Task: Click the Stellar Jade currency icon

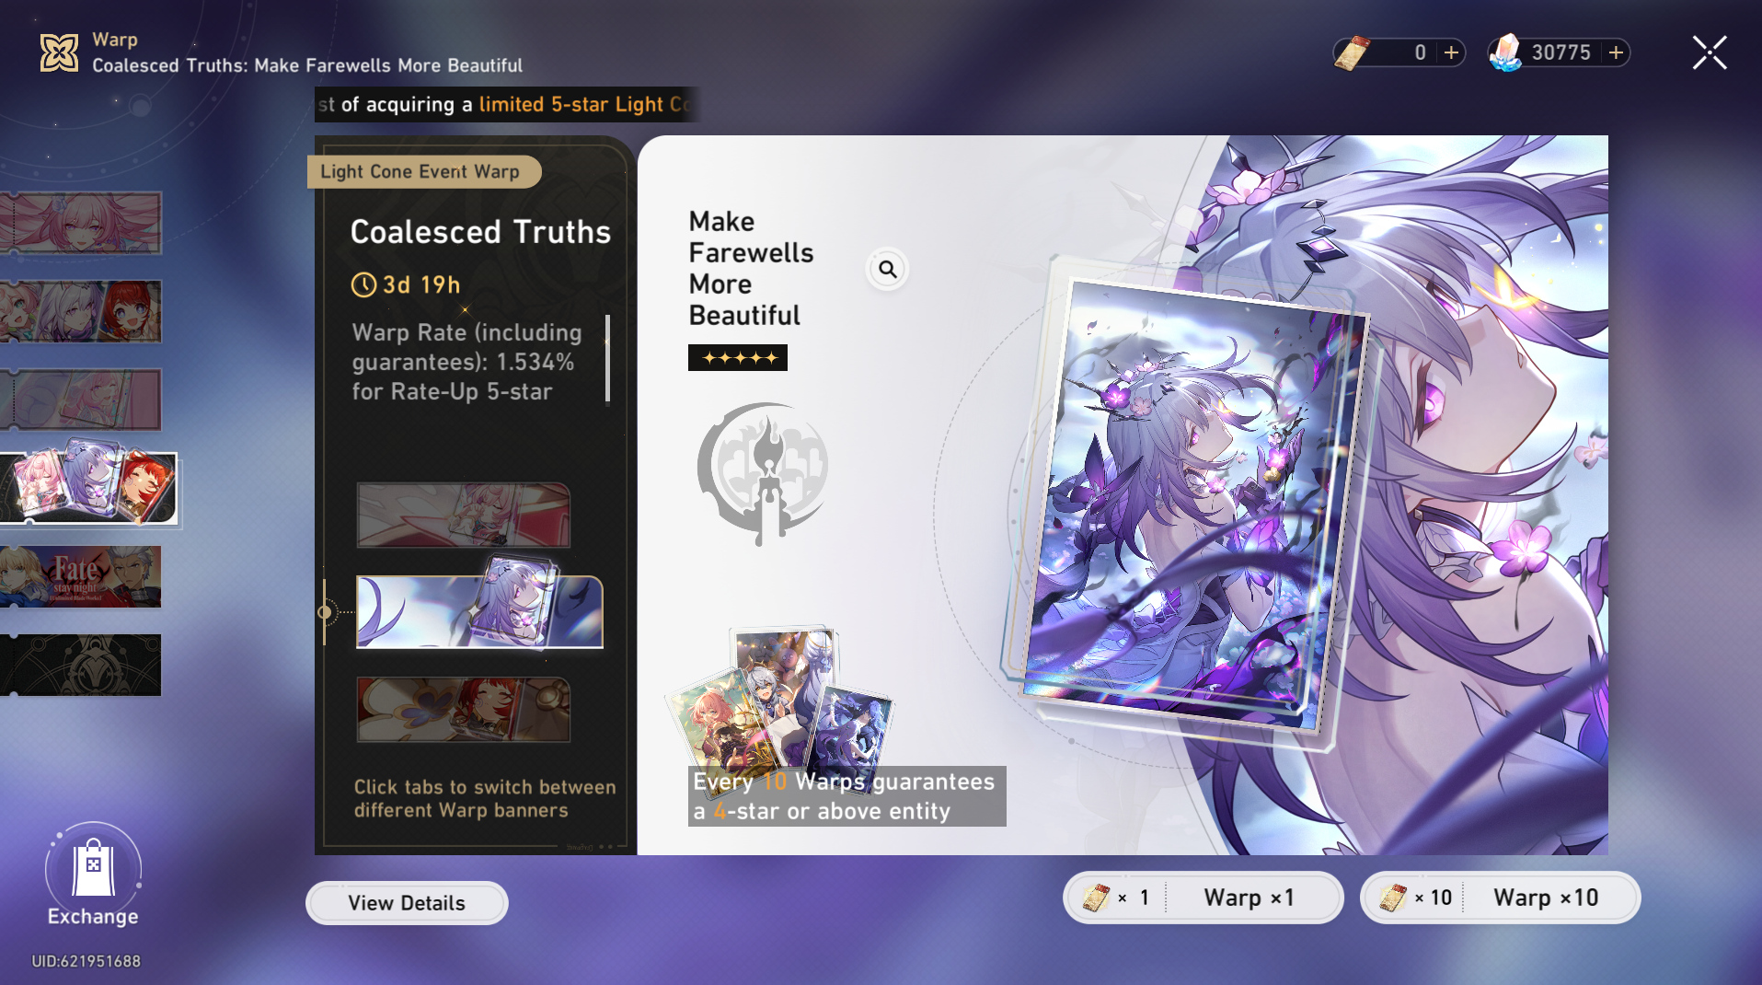Action: 1505,52
